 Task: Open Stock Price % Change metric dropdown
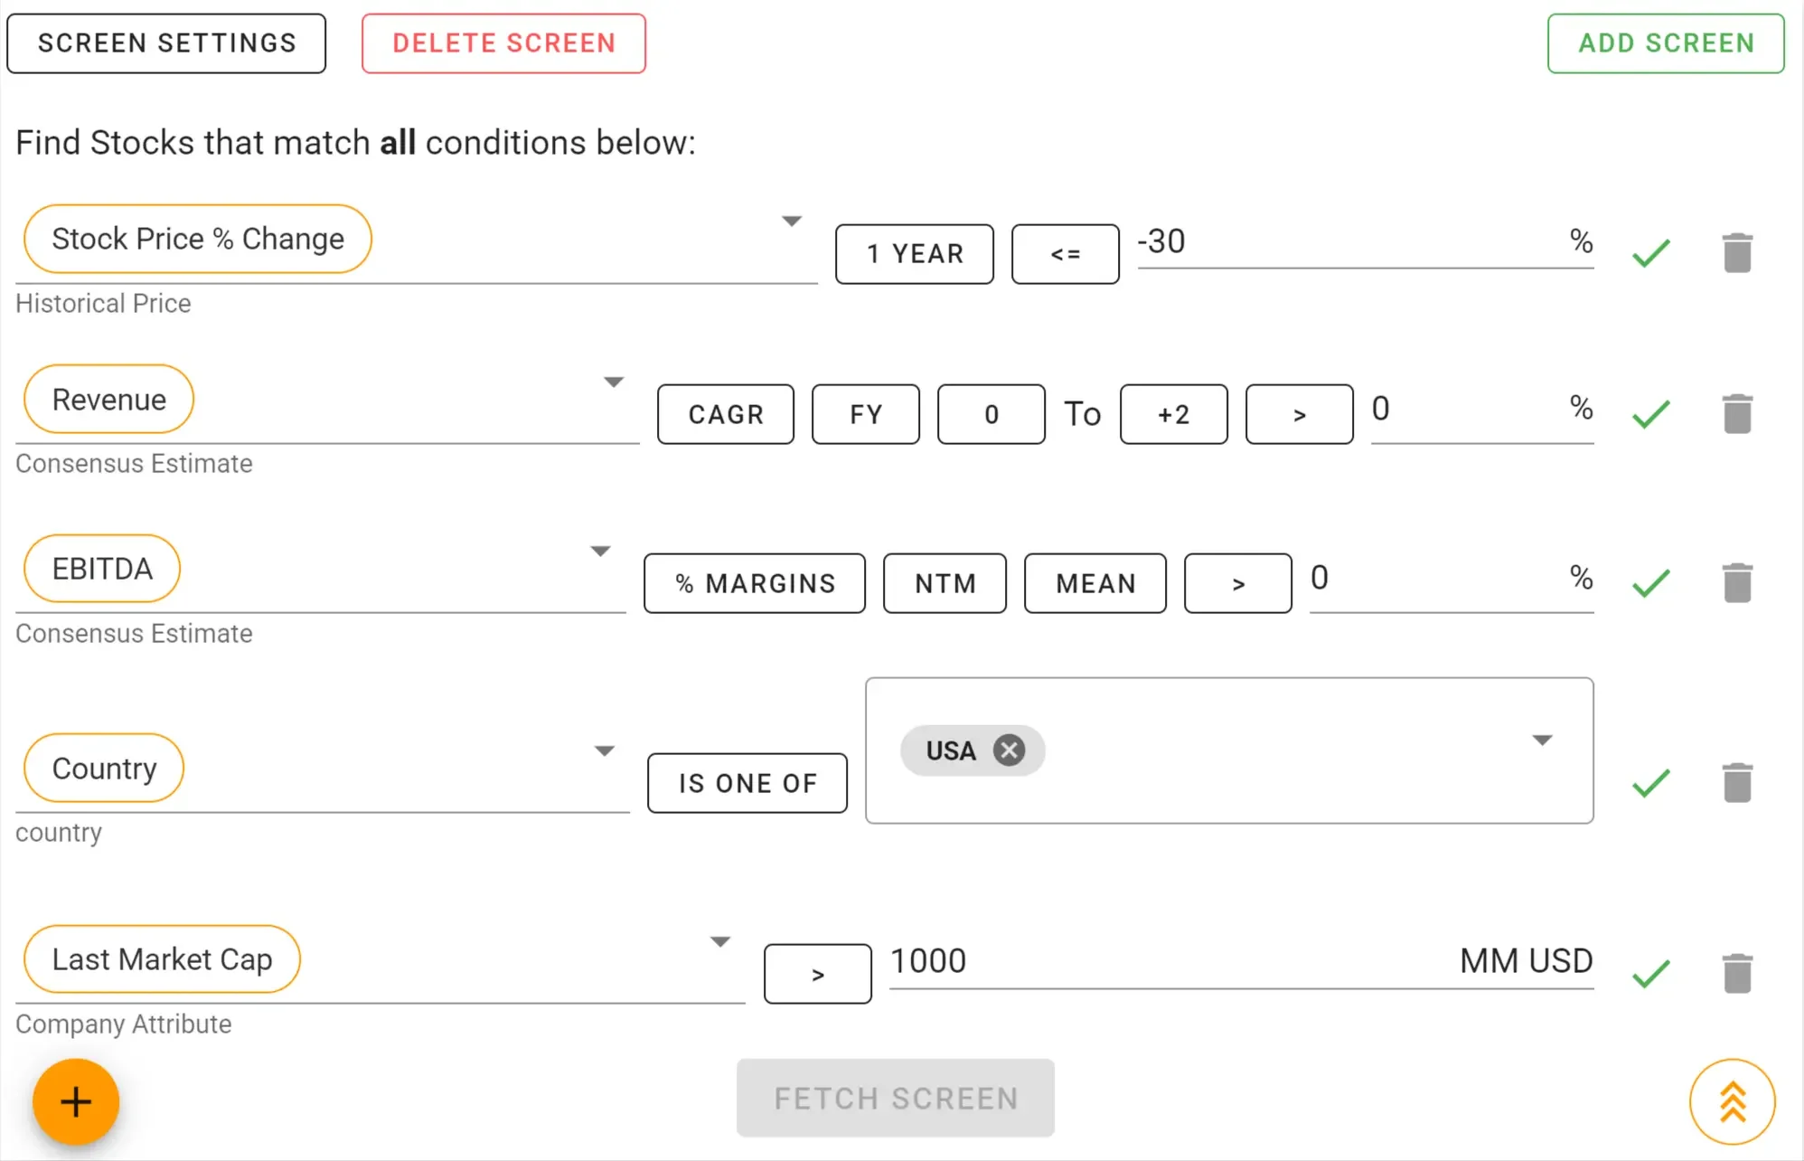point(792,222)
